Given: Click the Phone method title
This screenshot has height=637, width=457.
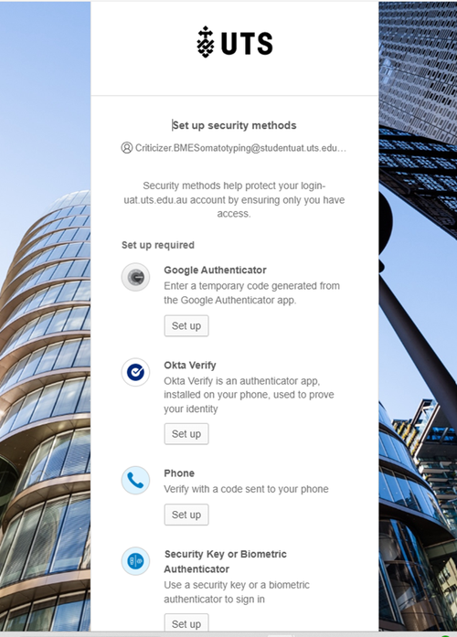Looking at the screenshot, I should [x=179, y=473].
